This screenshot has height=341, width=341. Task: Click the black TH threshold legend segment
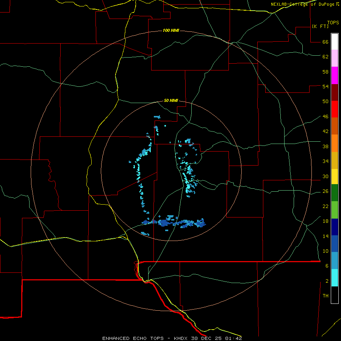pos(335,295)
